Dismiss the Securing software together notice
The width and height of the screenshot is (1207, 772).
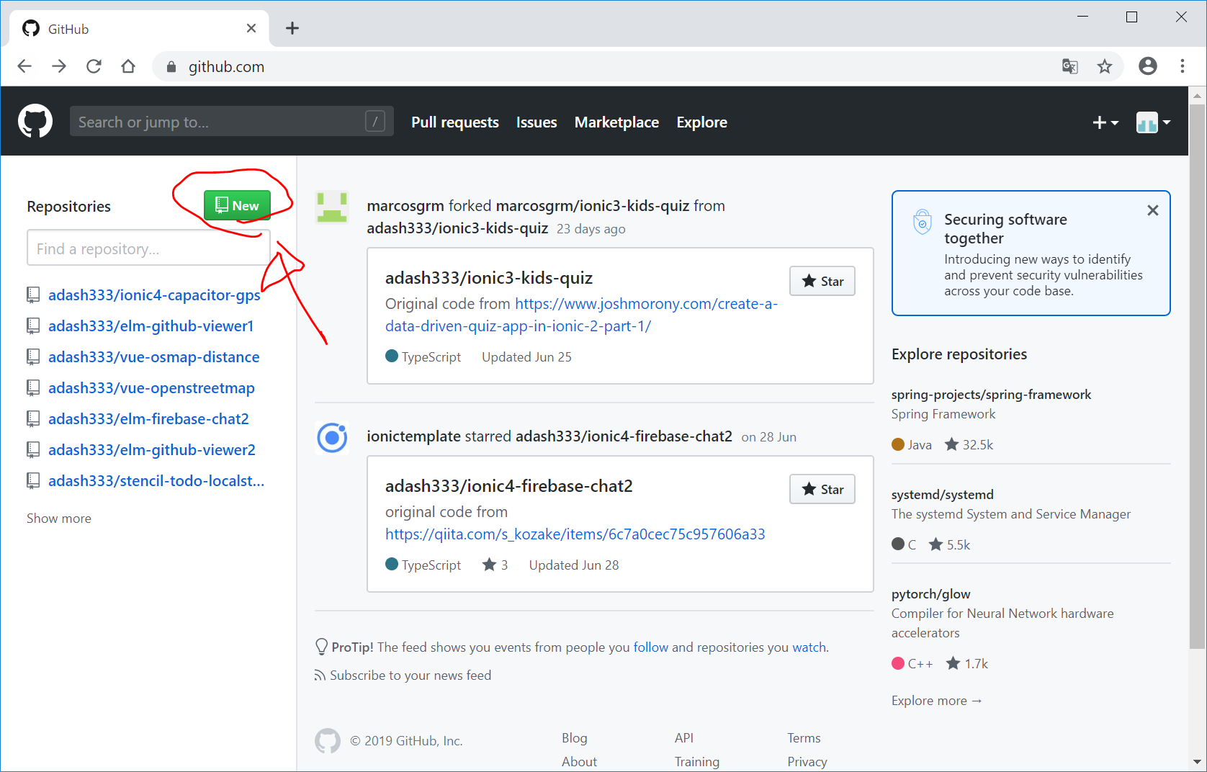[x=1152, y=210]
